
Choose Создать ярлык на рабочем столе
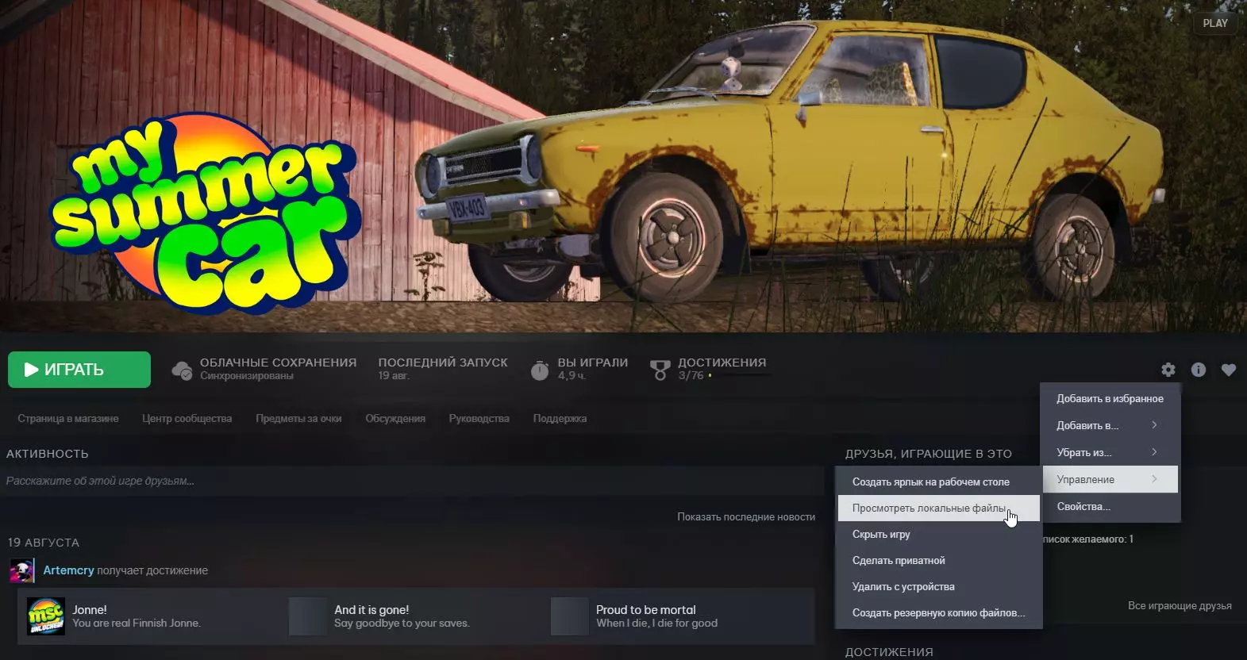938,482
